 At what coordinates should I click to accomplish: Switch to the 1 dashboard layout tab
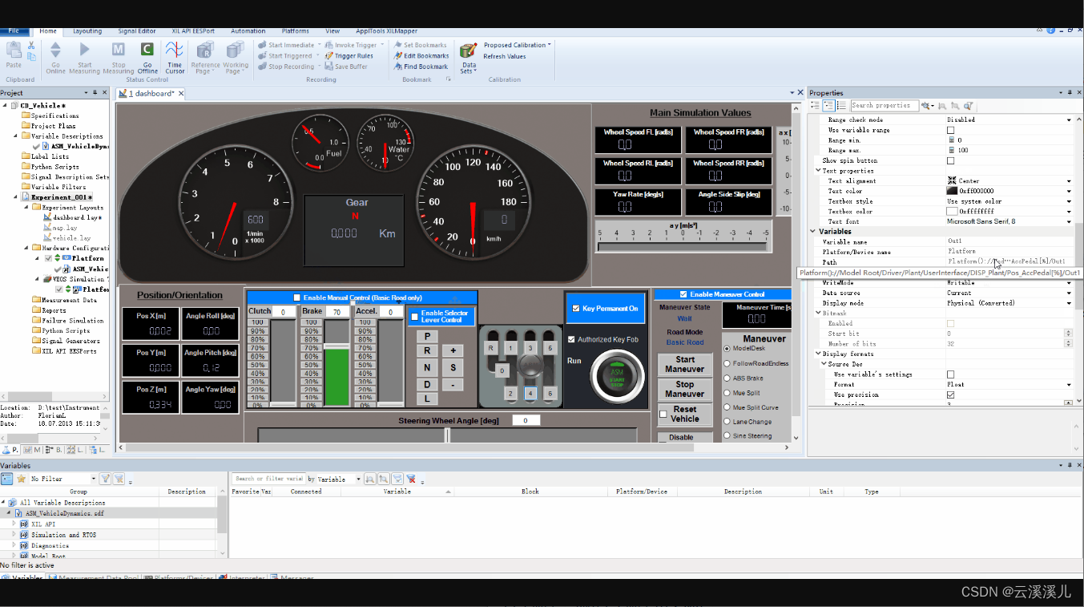pyautogui.click(x=151, y=94)
